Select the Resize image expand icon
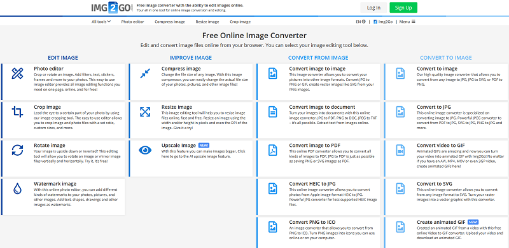The width and height of the screenshot is (509, 248). 145,112
